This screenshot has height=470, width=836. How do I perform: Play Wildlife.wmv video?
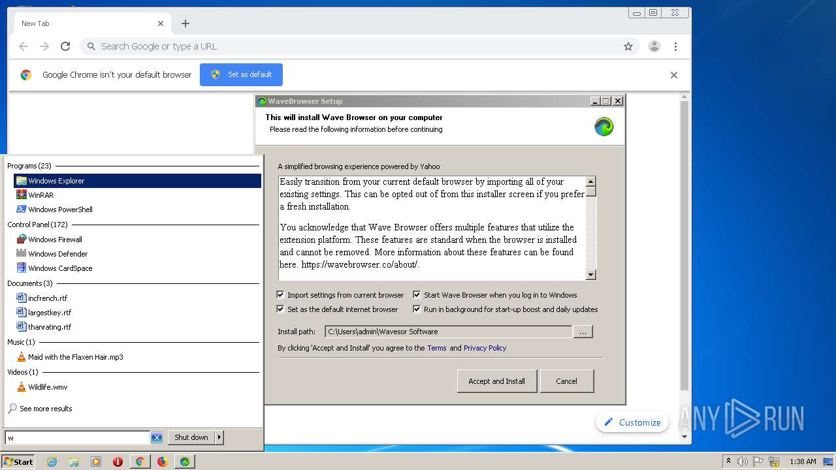point(137,387)
